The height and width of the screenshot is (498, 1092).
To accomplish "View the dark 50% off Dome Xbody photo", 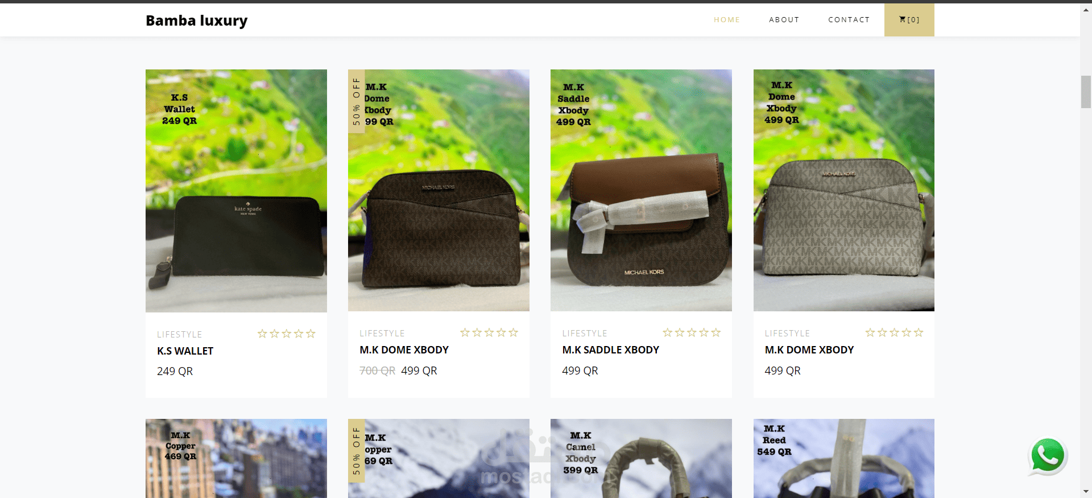I will pyautogui.click(x=439, y=190).
